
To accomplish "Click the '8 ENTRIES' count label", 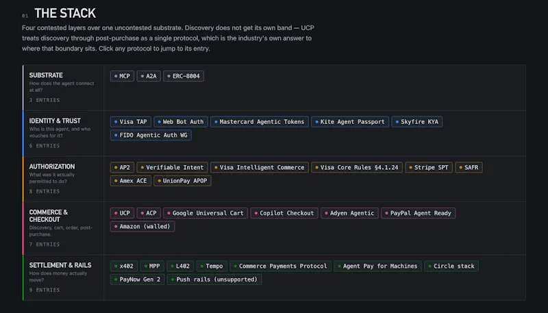I will [x=45, y=192].
